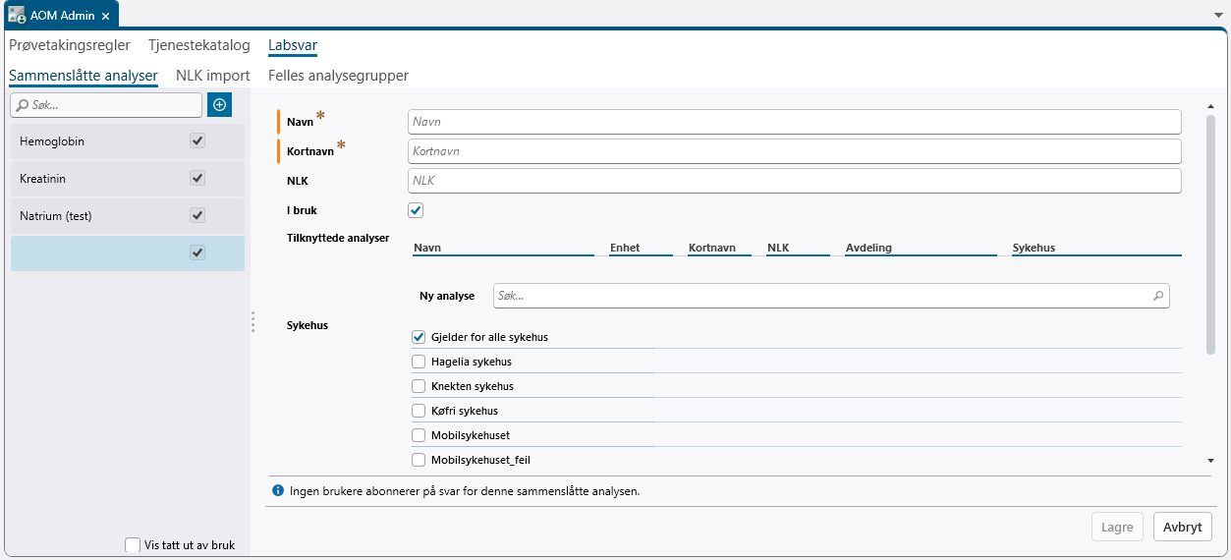Image resolution: width=1231 pixels, height=560 pixels.
Task: Click the AOM Admin tab icon
Action: point(17,16)
